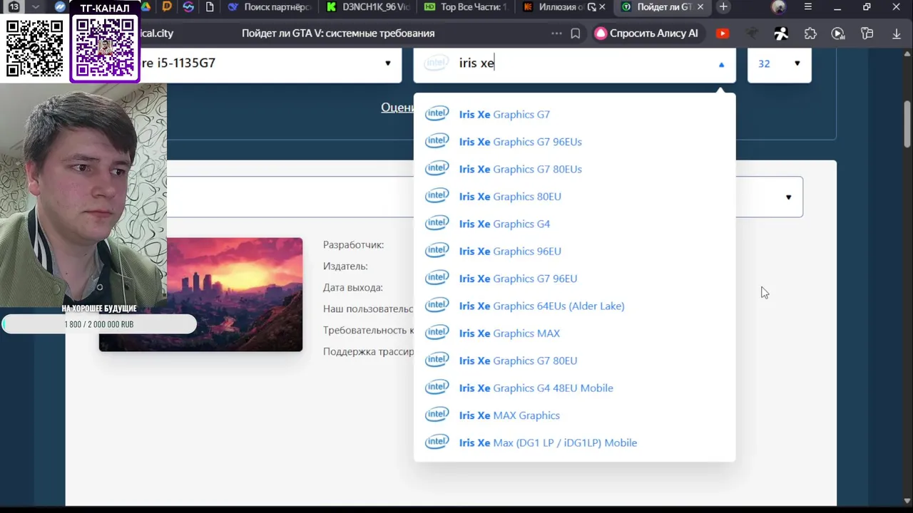Switch to the Поиск партнёров tab
The height and width of the screenshot is (513, 913).
point(269,7)
